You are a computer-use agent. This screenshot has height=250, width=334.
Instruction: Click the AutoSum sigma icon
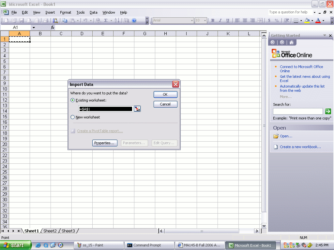(x=106, y=21)
